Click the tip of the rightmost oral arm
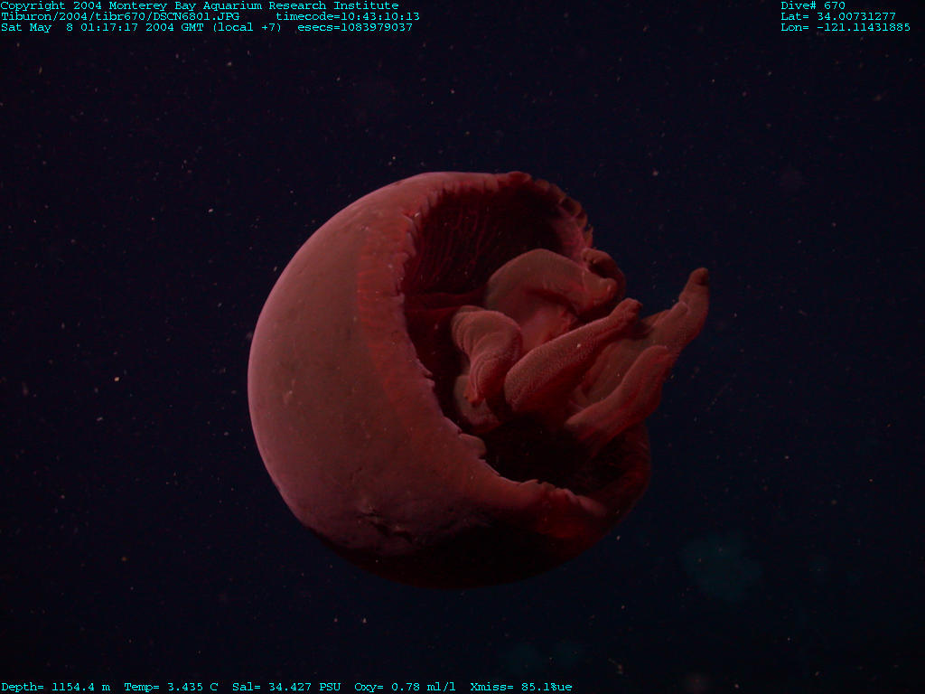The image size is (925, 694). pos(697,280)
